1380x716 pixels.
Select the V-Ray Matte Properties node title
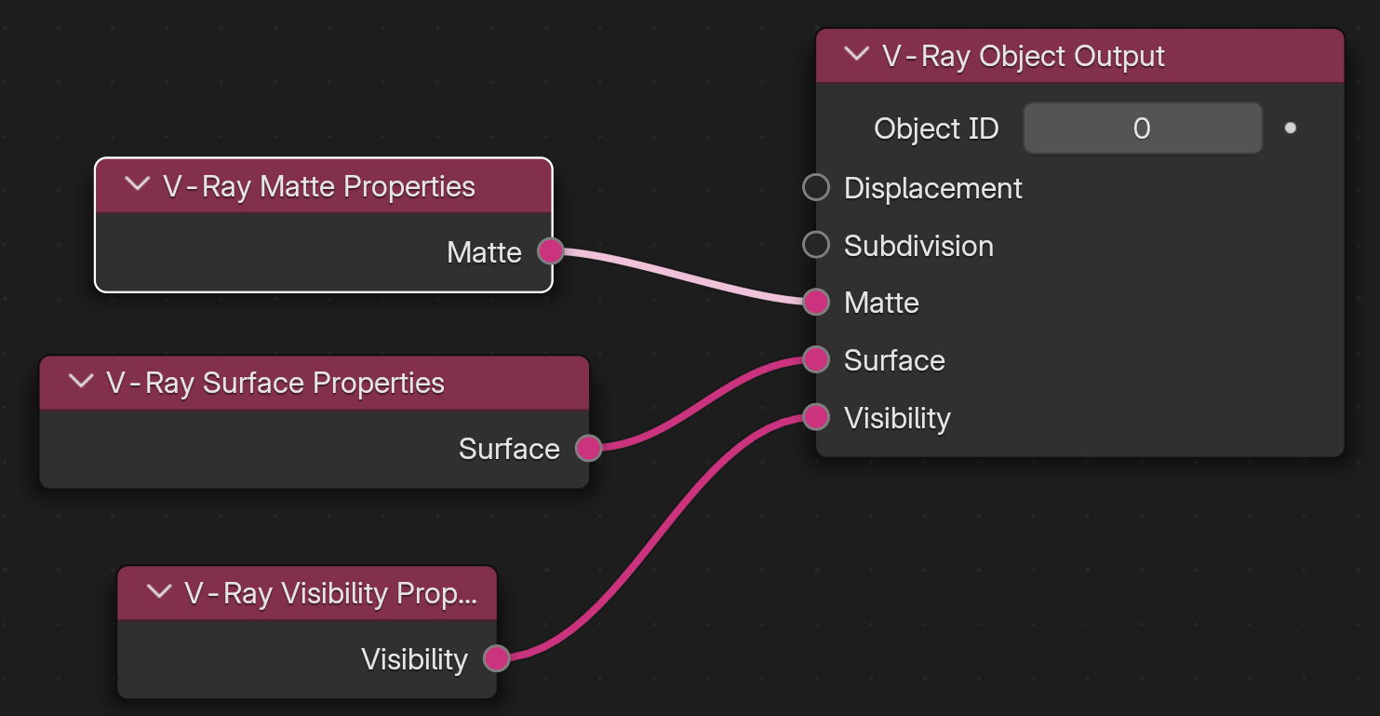pyautogui.click(x=319, y=186)
